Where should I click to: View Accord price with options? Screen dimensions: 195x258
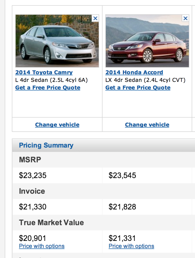pyautogui.click(x=131, y=246)
